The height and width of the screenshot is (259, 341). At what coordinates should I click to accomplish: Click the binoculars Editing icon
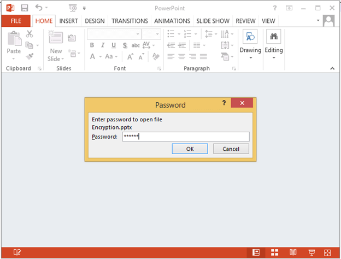click(x=274, y=37)
